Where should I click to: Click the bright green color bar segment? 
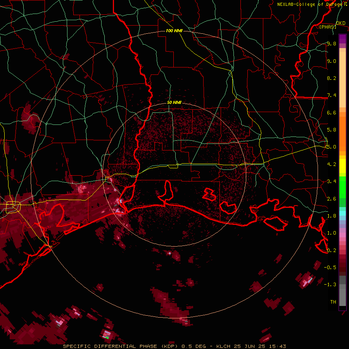[342, 187]
